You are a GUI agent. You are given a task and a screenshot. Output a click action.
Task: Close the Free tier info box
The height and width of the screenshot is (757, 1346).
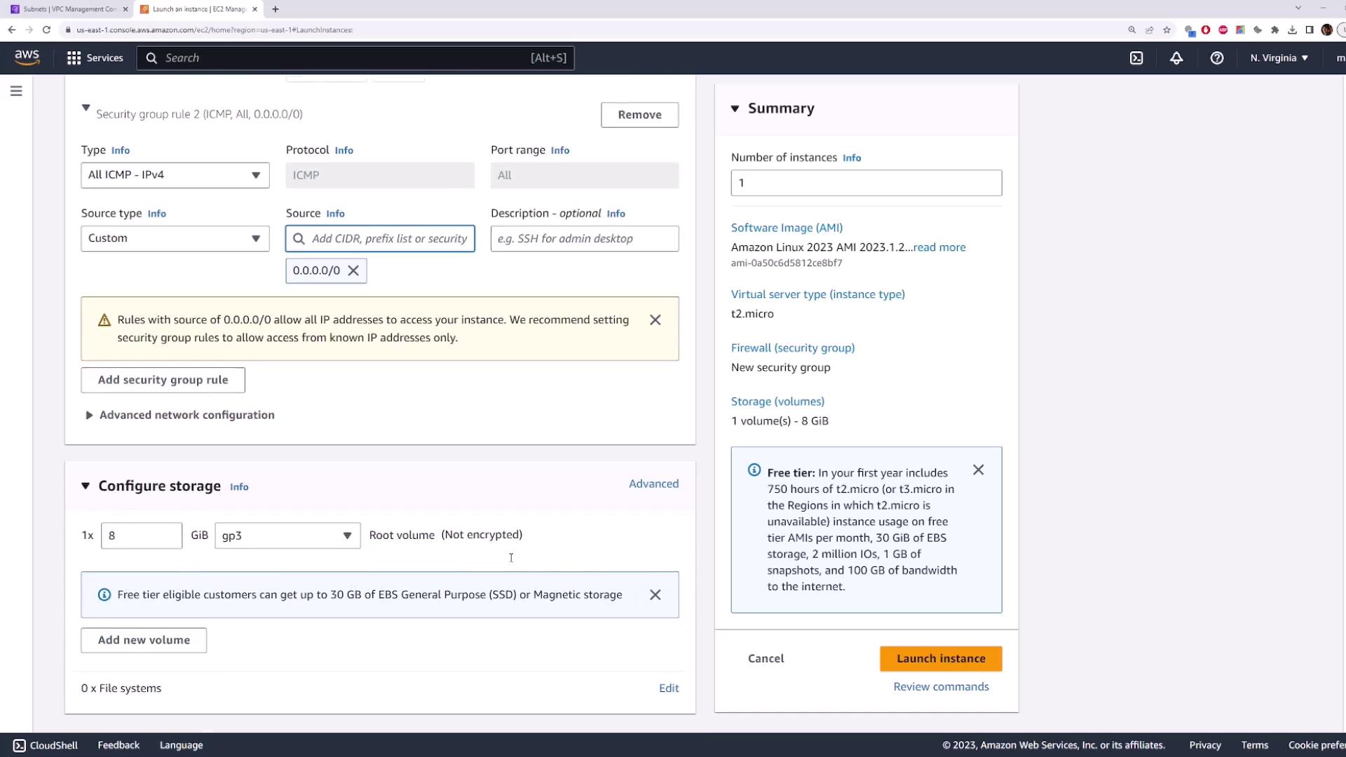pos(978,470)
